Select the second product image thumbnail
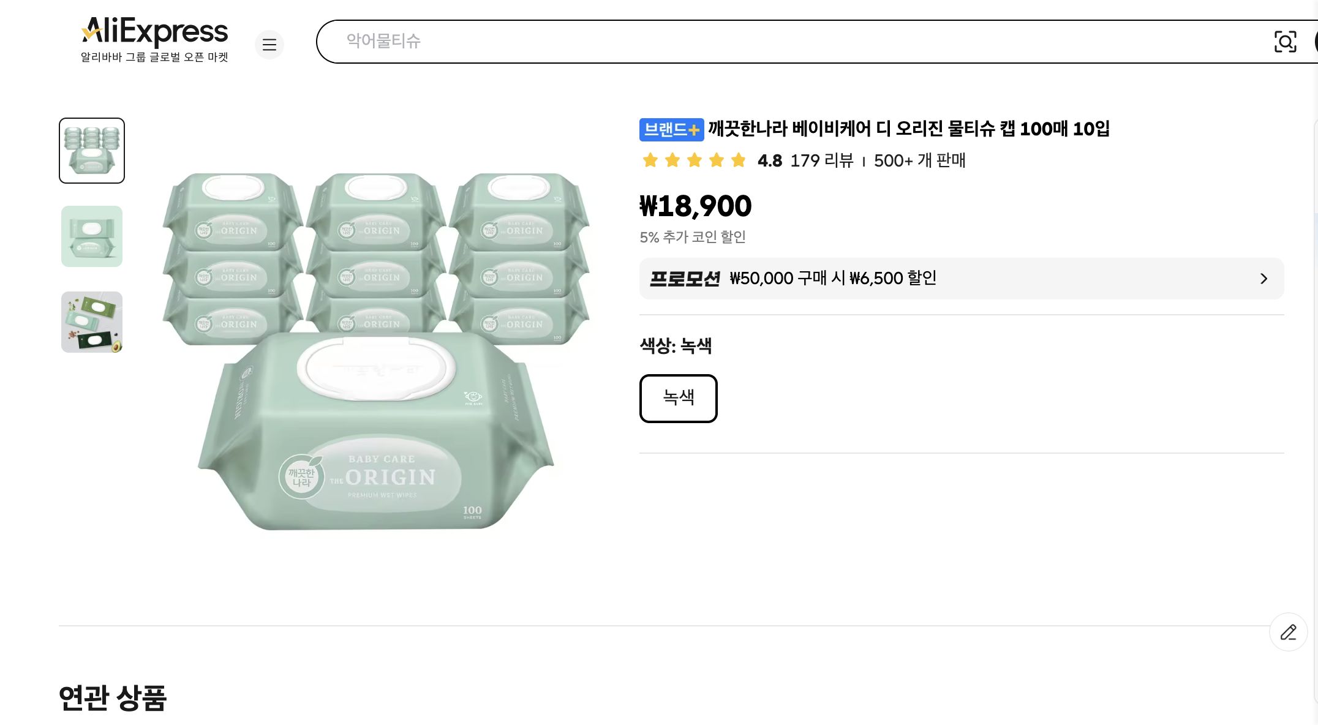This screenshot has width=1318, height=725. click(91, 237)
